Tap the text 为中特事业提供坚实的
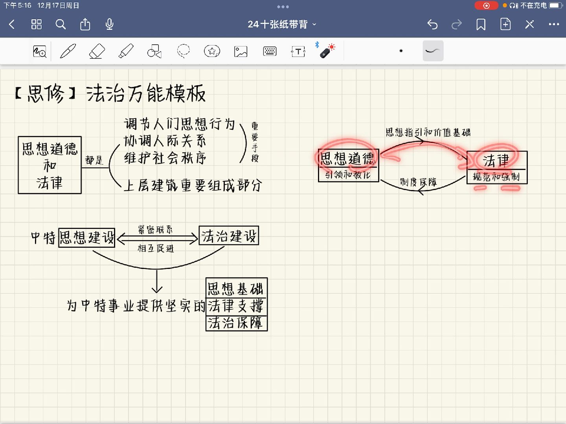The width and height of the screenshot is (566, 424). (x=136, y=305)
